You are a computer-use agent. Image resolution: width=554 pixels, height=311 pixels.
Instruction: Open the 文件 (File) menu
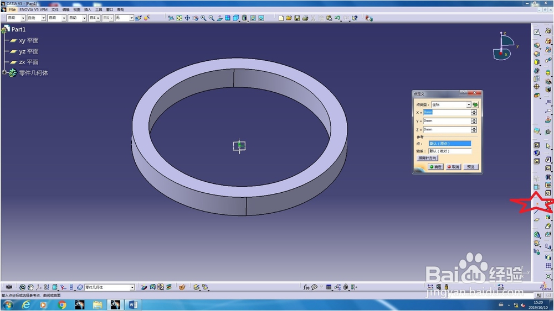[55, 9]
